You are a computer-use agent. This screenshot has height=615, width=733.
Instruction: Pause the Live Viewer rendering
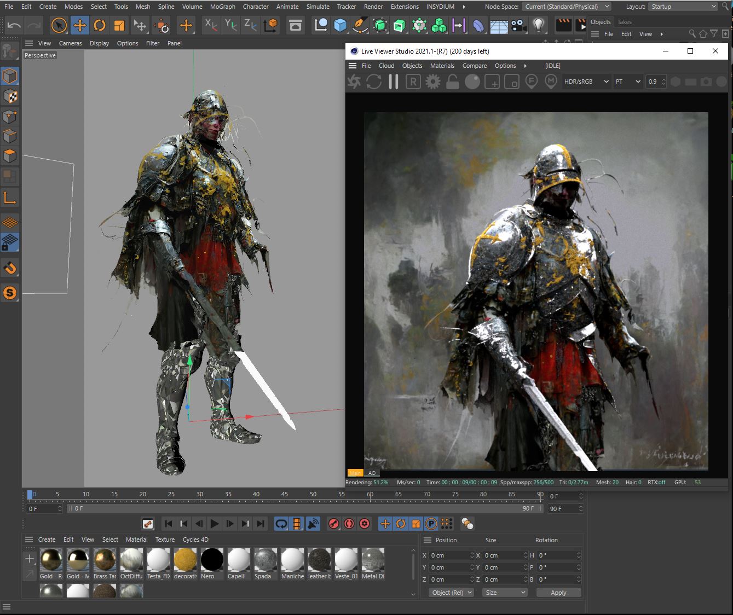[394, 82]
